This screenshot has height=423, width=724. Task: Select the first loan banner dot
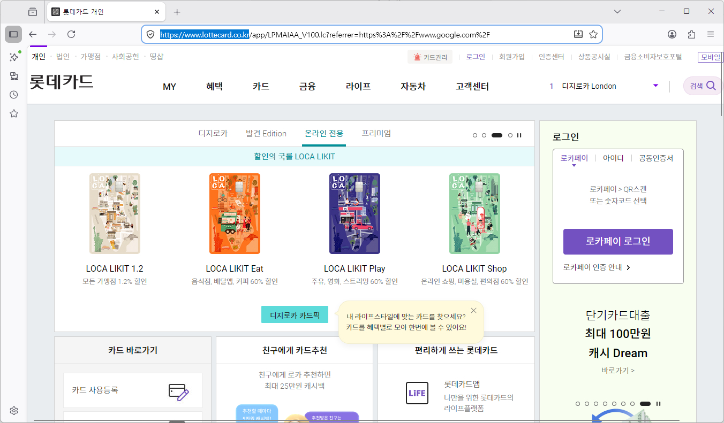(x=578, y=404)
